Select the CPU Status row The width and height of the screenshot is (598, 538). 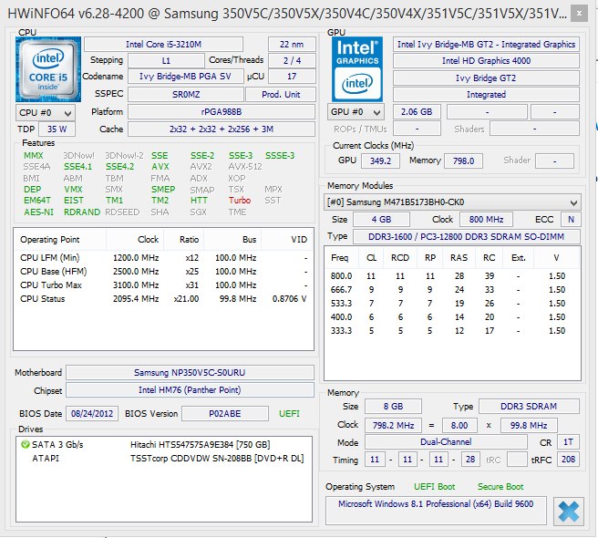pyautogui.click(x=163, y=299)
